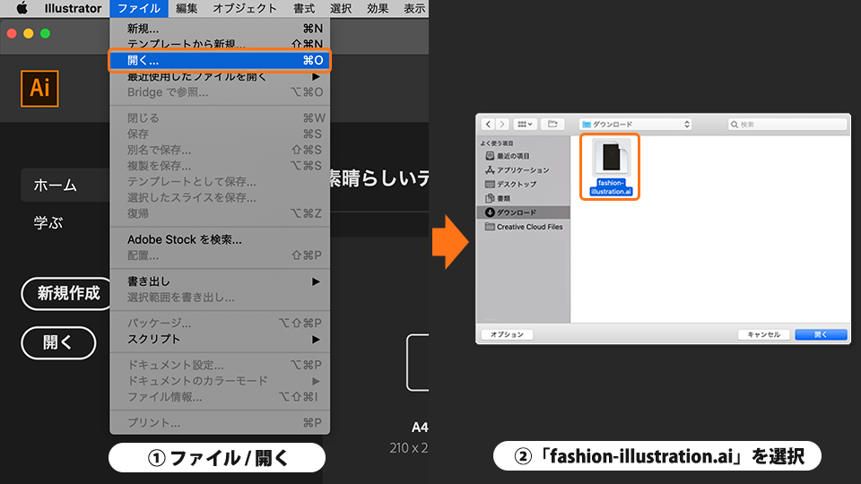Click the オプション button in dialog

coord(507,334)
